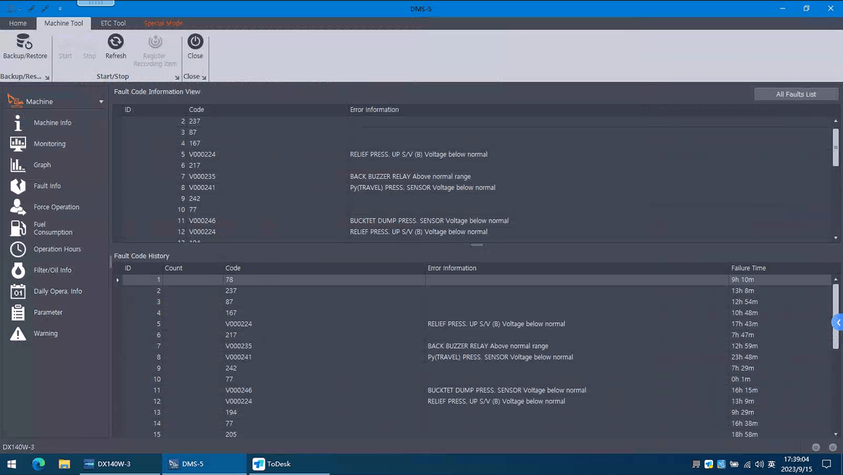843x475 pixels.
Task: Click the Backup/Restore database icon
Action: (x=25, y=42)
